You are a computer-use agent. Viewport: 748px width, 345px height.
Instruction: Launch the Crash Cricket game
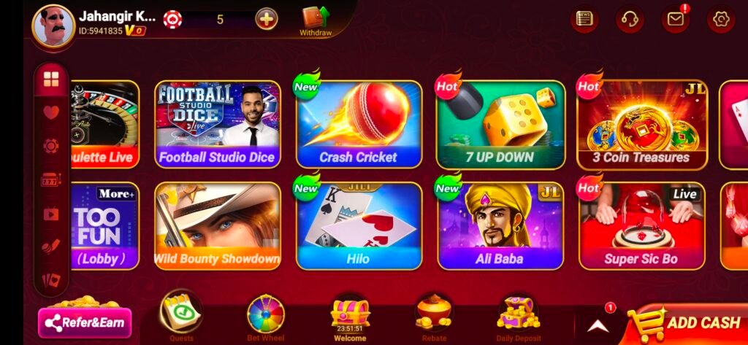tap(359, 125)
